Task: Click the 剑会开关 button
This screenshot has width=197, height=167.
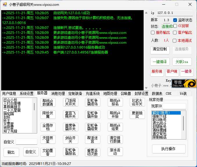Action: point(71,140)
